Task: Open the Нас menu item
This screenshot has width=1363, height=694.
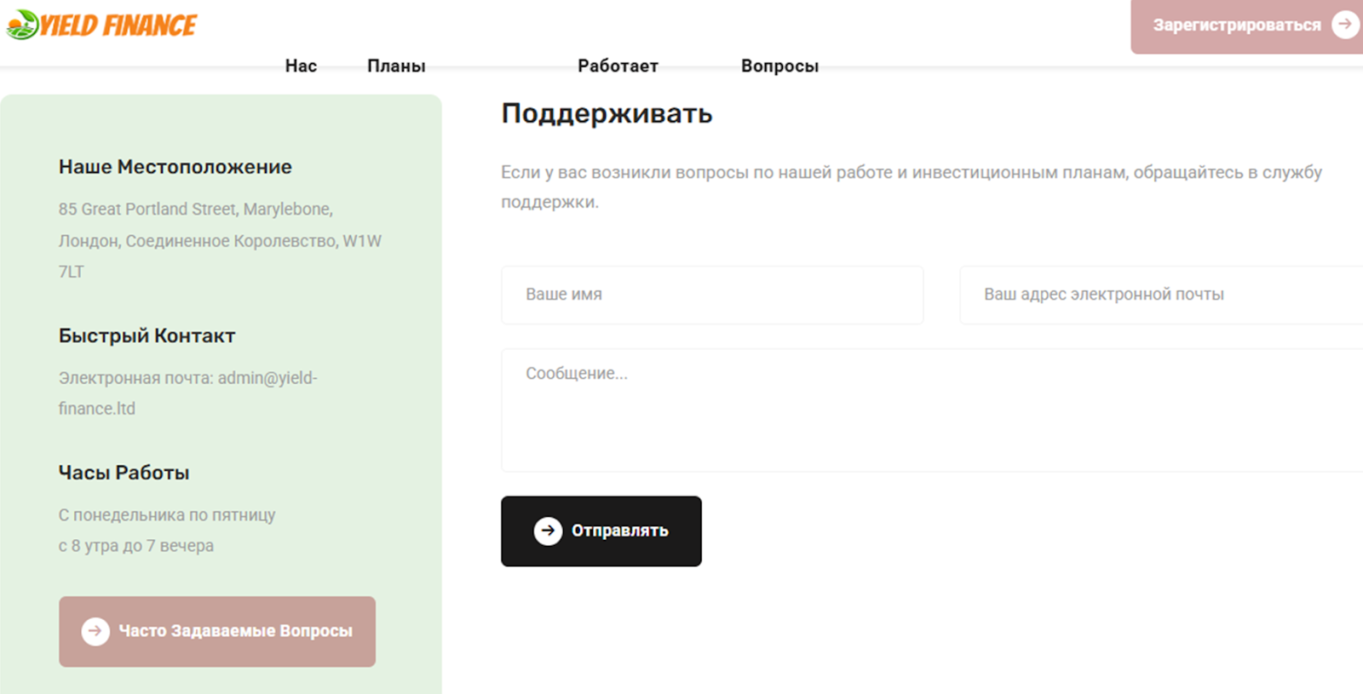Action: 301,66
